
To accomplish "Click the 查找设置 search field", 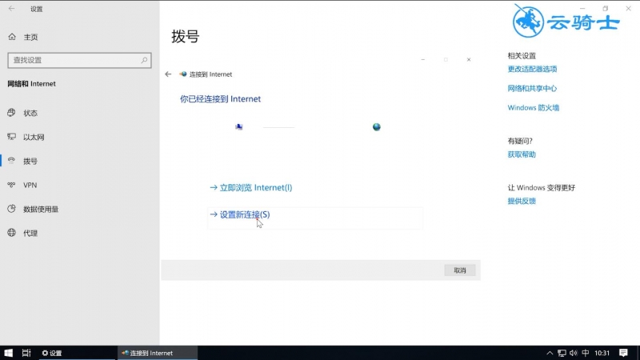I will 79,60.
